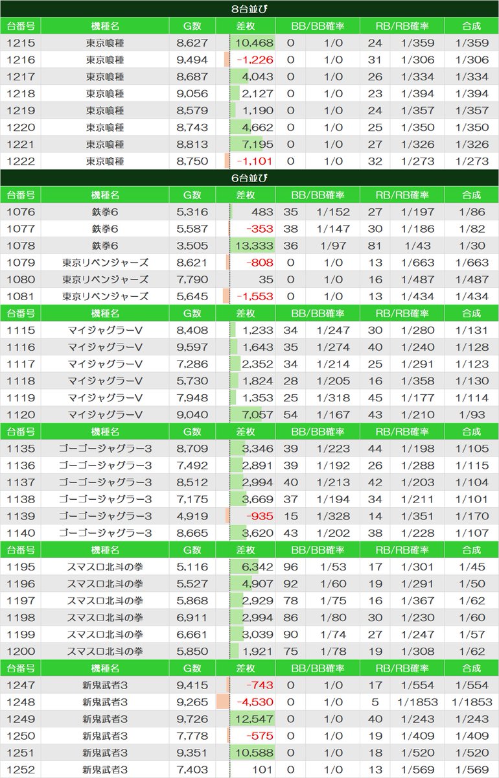Image resolution: width=499 pixels, height=778 pixels.
Task: Click machine number 1140
Action: [x=21, y=532]
